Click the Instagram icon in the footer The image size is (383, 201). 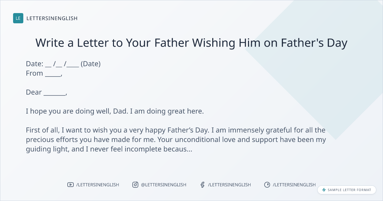click(135, 185)
